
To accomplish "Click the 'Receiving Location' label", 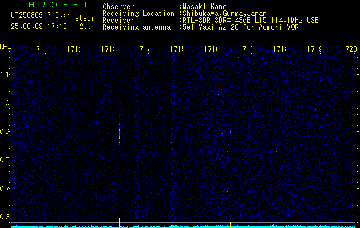I will click(x=139, y=14).
